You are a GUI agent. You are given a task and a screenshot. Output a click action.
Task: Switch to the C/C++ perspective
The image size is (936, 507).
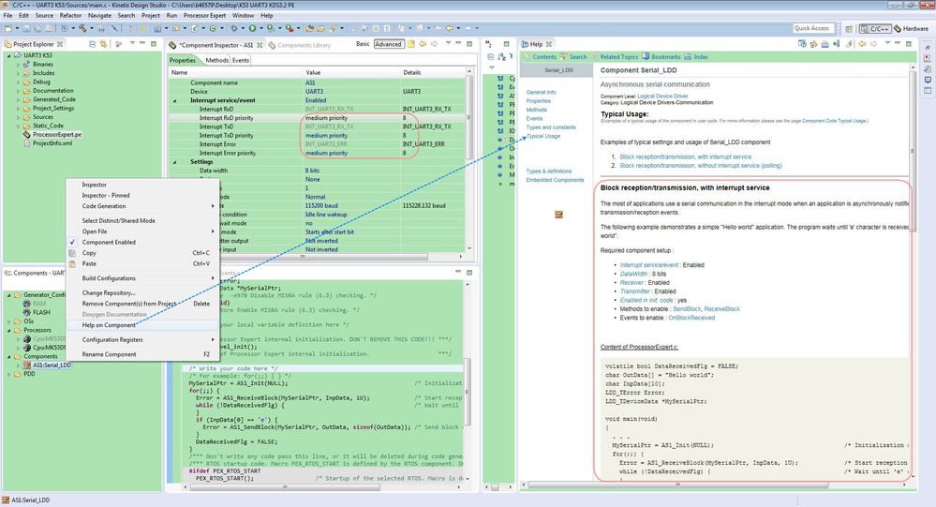click(875, 28)
